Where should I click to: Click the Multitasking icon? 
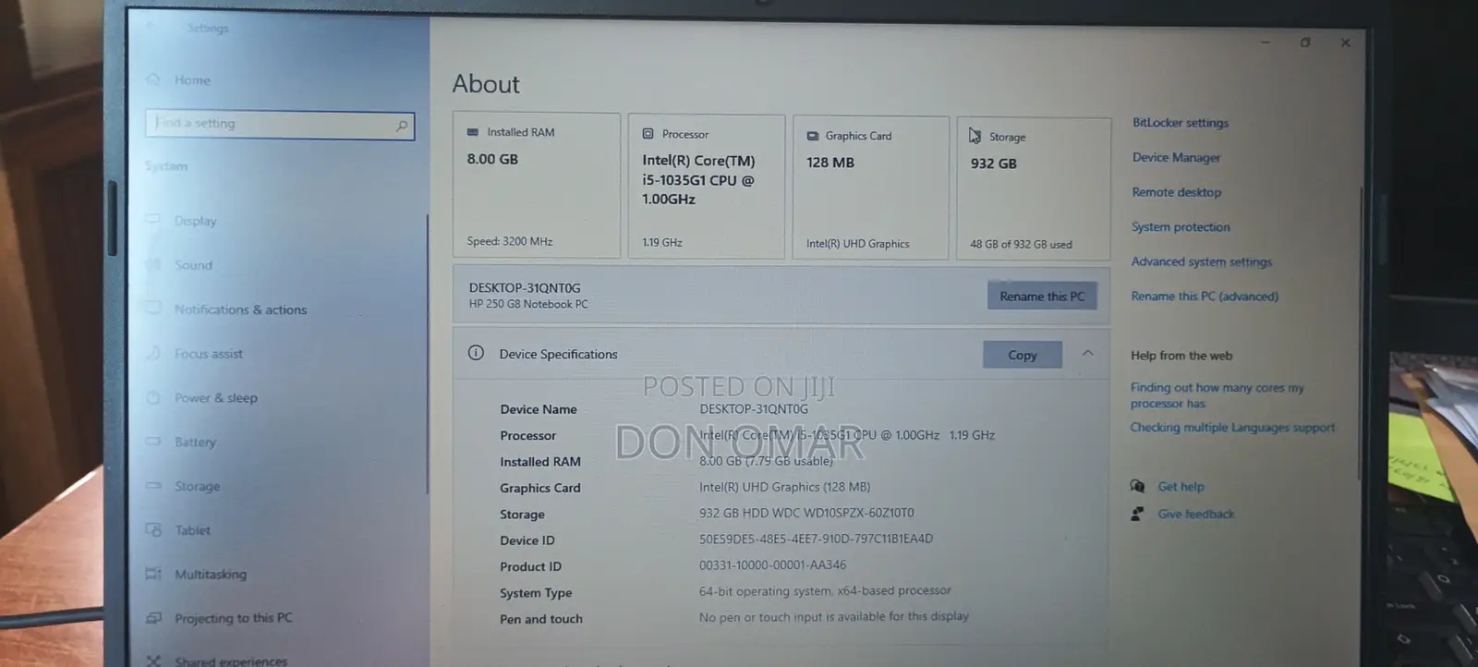pyautogui.click(x=153, y=574)
